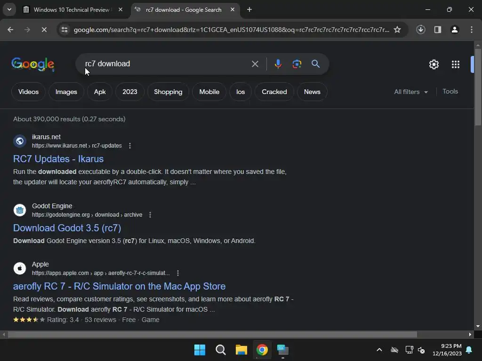
Task: Filter results by Videos
Action: (x=29, y=92)
